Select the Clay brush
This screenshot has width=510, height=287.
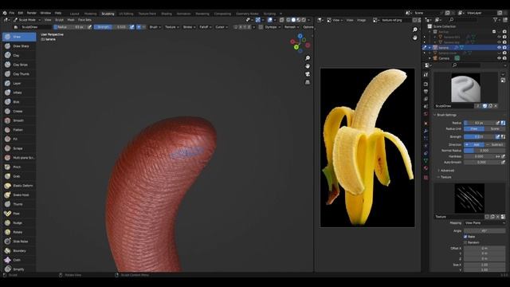tap(19, 55)
